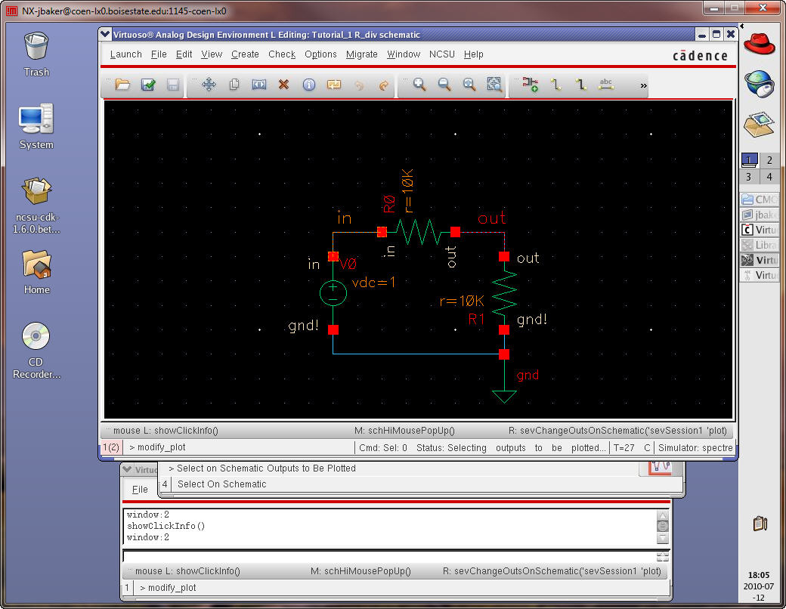Select the Move tool in the toolbar
Image resolution: width=786 pixels, height=609 pixels.
[209, 85]
